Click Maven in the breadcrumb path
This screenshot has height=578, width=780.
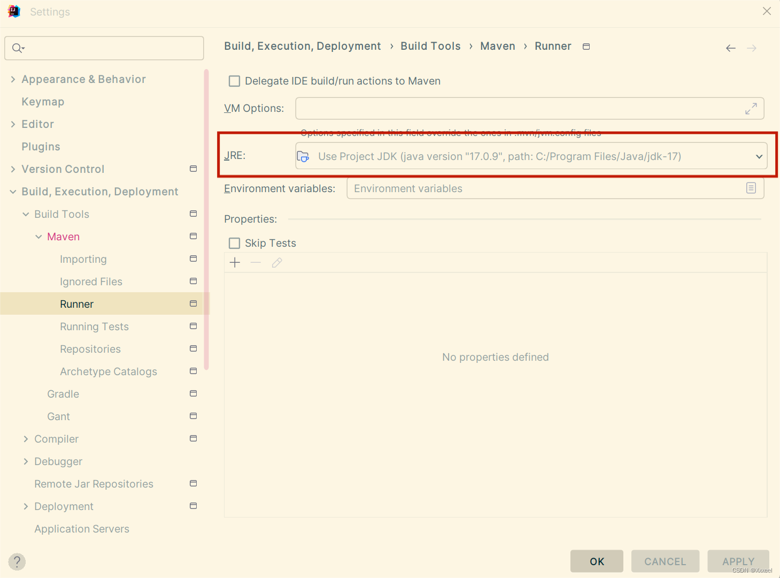coord(498,46)
